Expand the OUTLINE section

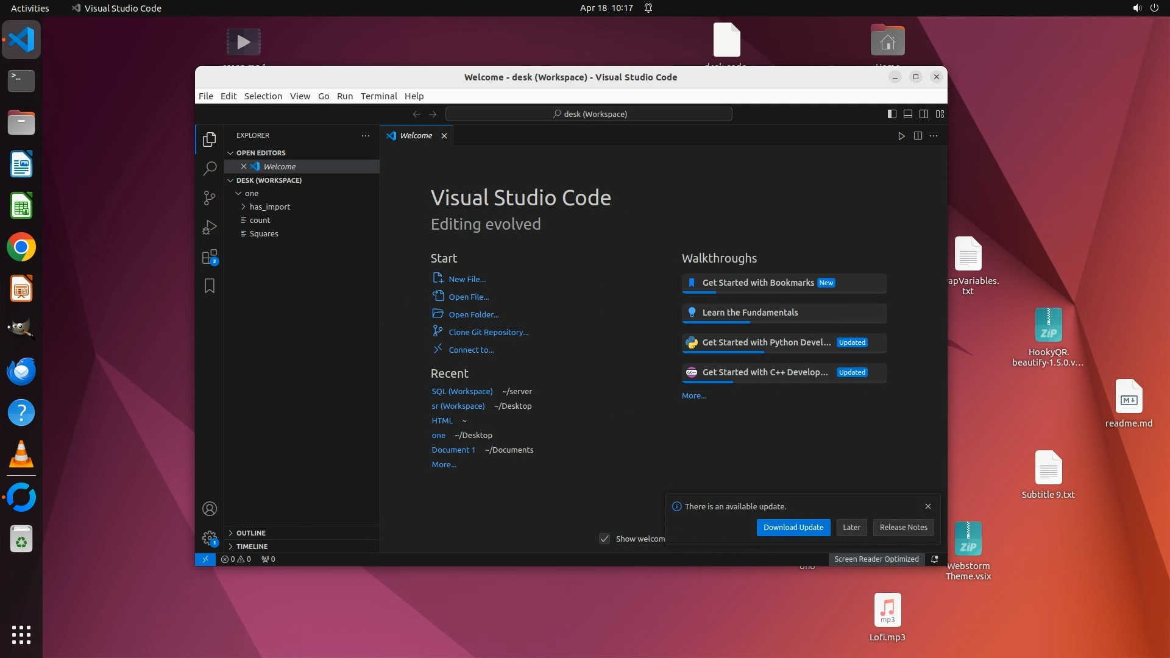(251, 533)
